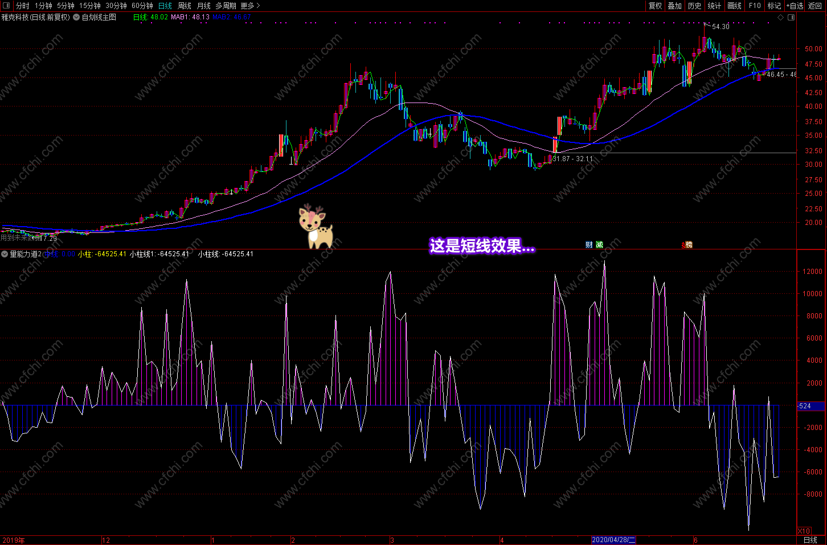
Task: Expand the 量能力道2 indicator dropdown arrow
Action: click(5, 254)
